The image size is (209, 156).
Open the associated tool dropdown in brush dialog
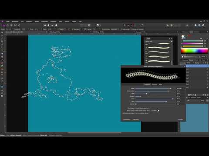point(142,113)
